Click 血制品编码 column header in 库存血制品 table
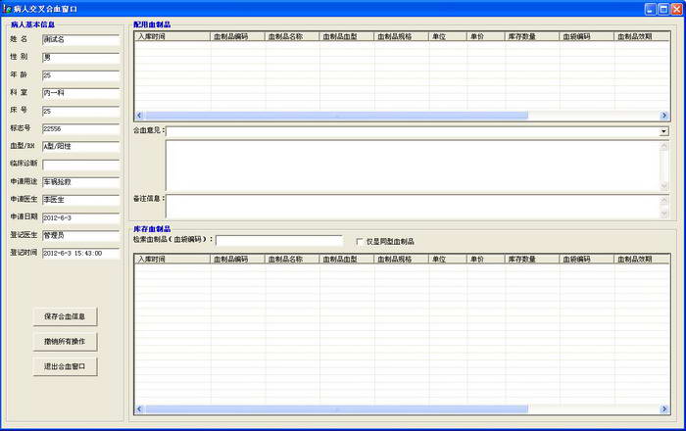 point(237,260)
